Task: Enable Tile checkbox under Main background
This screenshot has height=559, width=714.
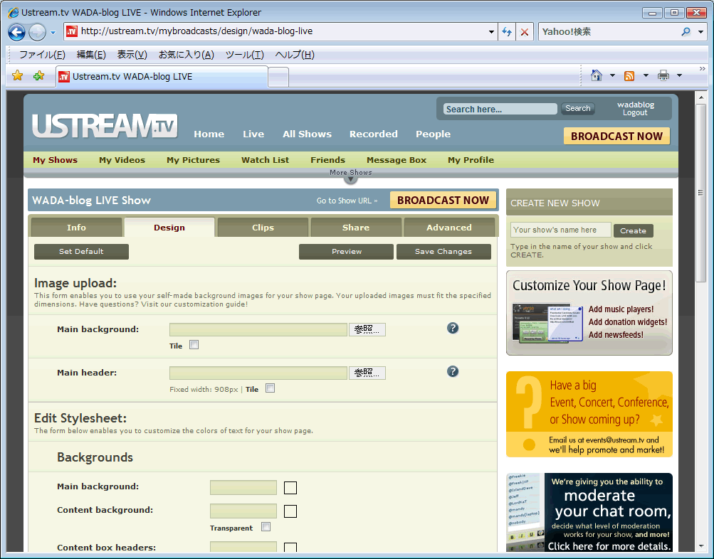Action: coord(194,345)
